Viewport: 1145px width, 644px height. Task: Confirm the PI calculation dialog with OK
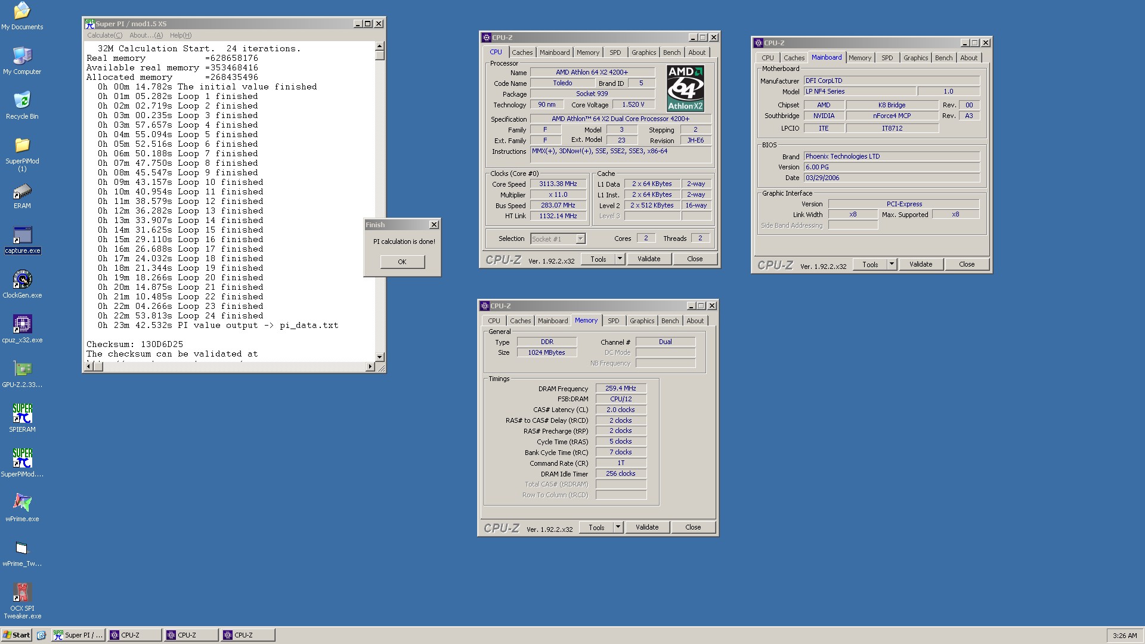click(403, 262)
